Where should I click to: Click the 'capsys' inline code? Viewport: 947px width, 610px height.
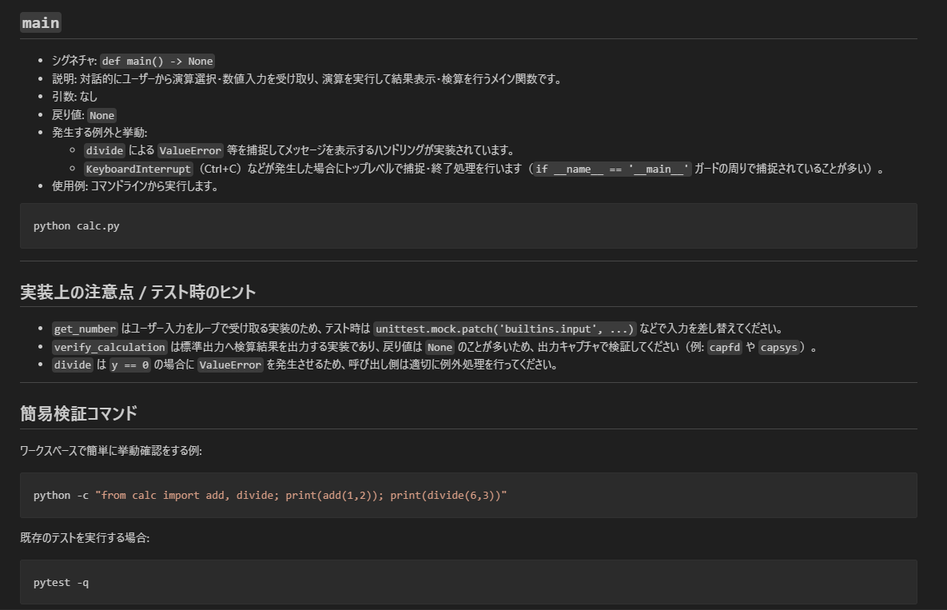[x=778, y=347]
